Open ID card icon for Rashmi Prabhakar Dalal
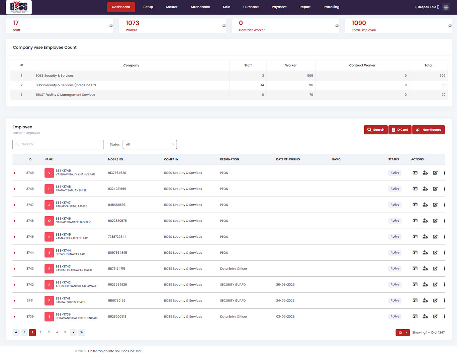This screenshot has width=457, height=357. [415, 269]
